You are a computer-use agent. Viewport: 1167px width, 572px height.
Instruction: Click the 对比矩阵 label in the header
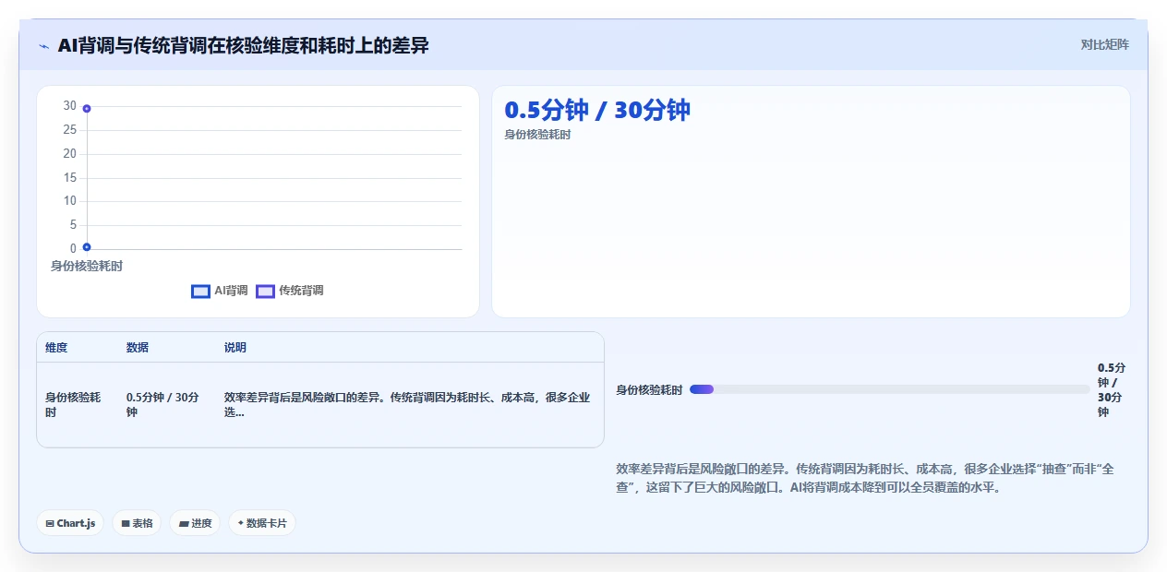[1104, 44]
